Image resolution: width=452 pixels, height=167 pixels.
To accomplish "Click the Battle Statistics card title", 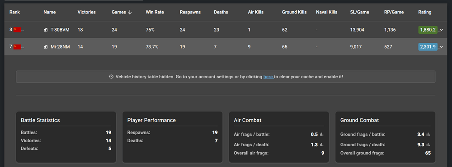I will click(x=40, y=120).
